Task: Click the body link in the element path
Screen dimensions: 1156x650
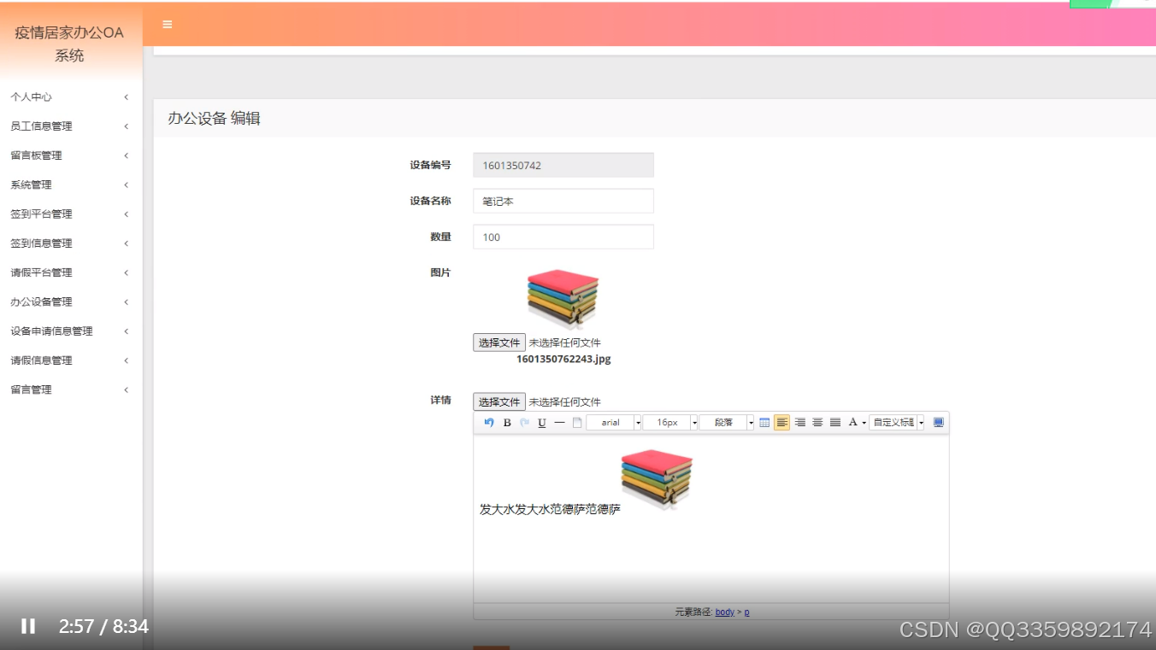Action: 725,612
